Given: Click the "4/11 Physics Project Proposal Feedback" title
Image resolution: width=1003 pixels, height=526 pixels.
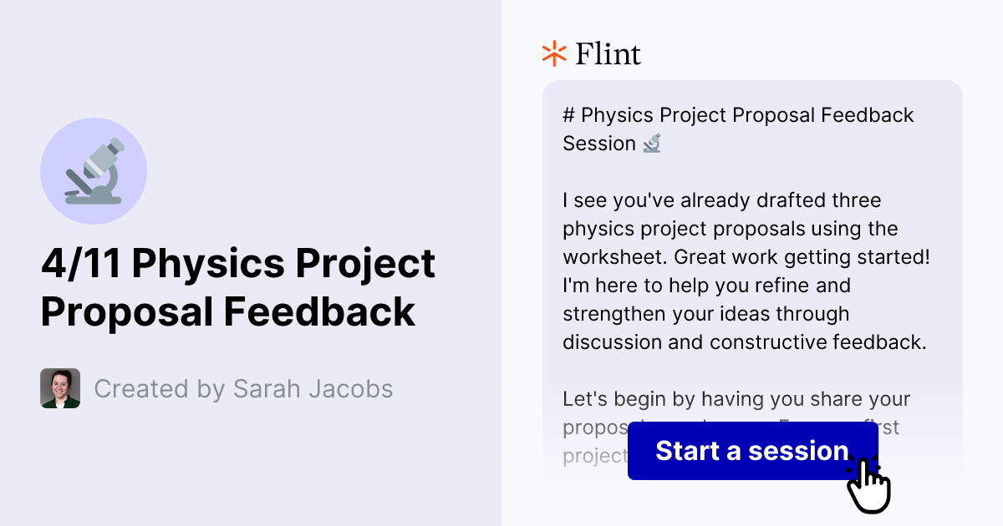Looking at the screenshot, I should click(237, 287).
